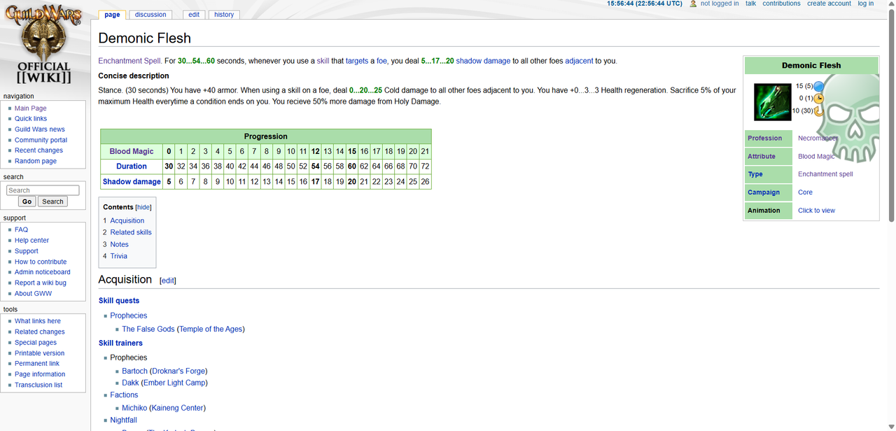Jump to Acquisition in Contents
896x431 pixels.
point(127,220)
